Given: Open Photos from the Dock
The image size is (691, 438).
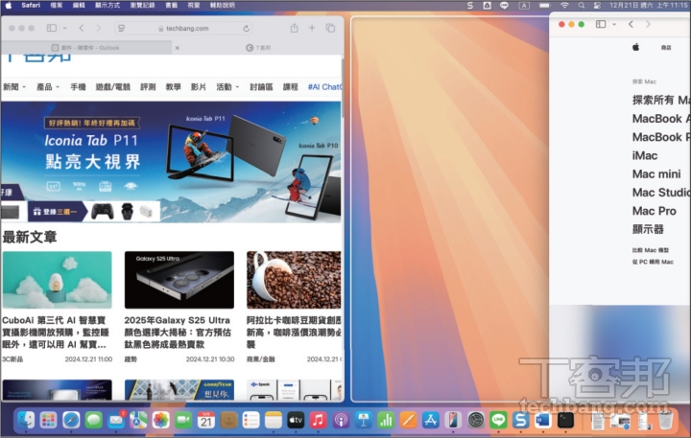Looking at the screenshot, I should tap(161, 420).
